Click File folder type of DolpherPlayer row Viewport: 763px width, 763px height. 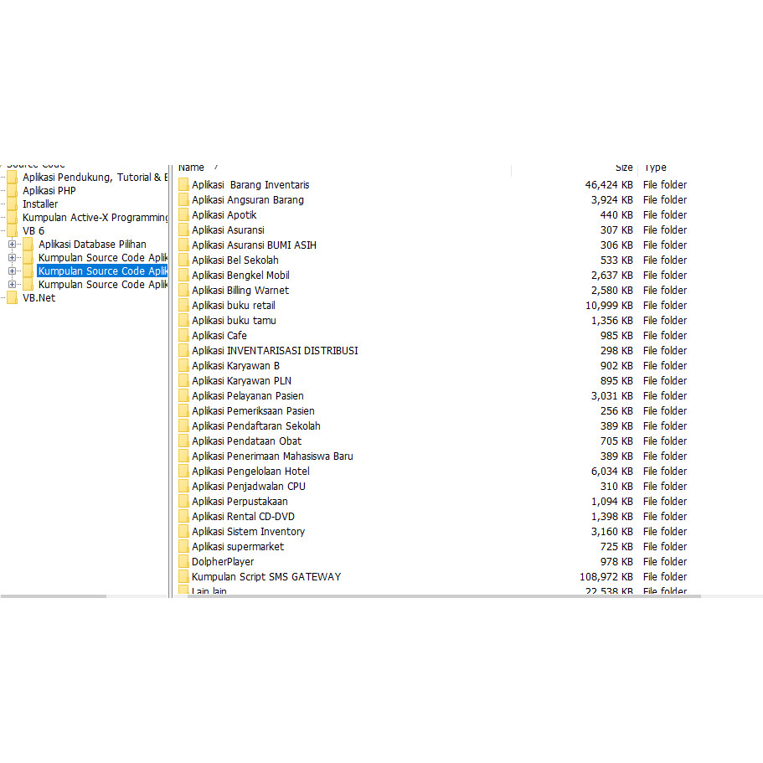pos(665,562)
